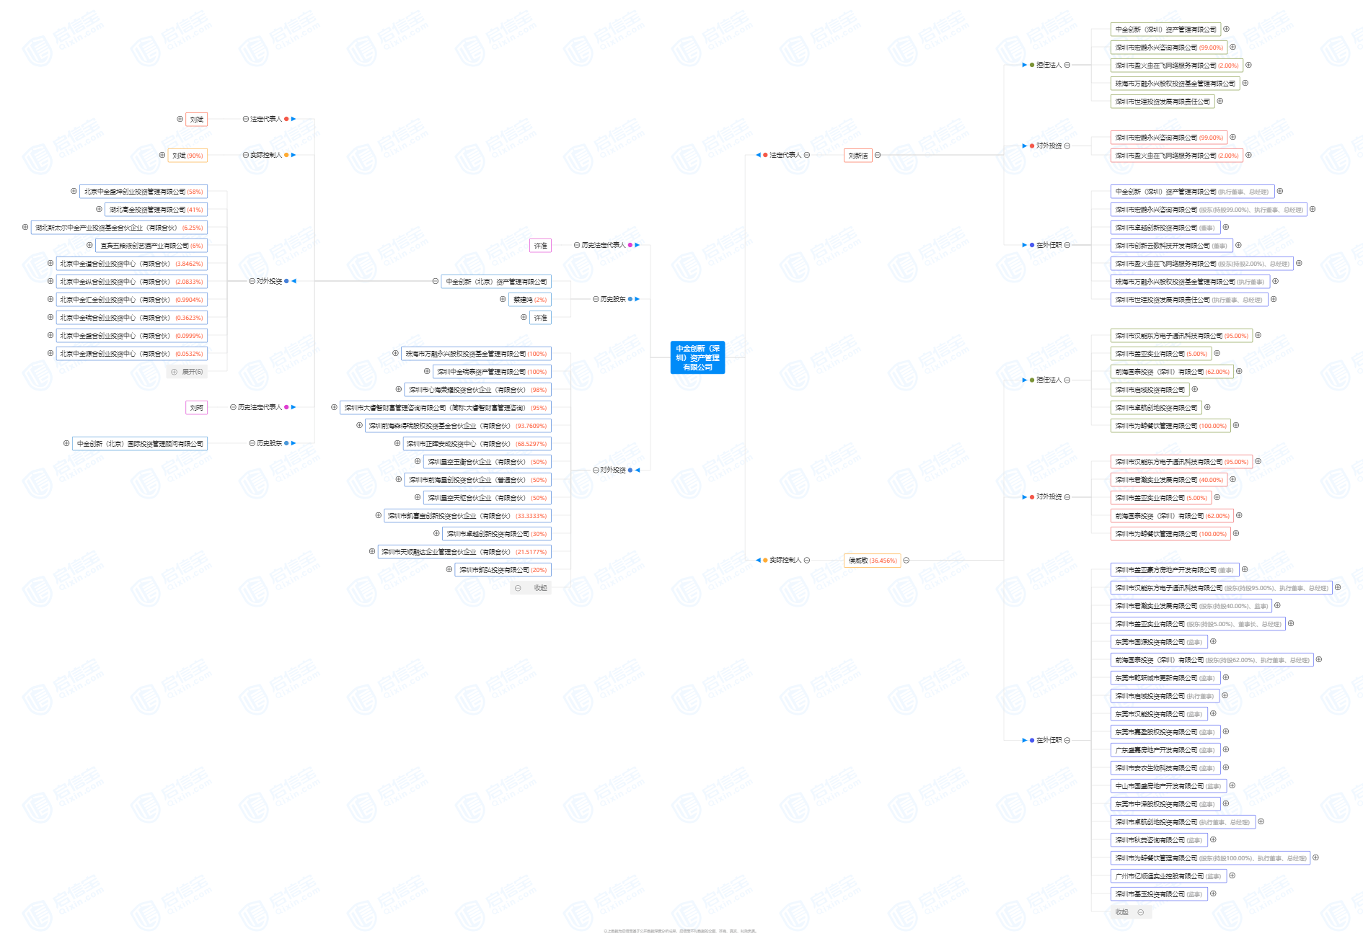Expand plus icon beside 深圳市秋英咨询有限公司 (监事)
The height and width of the screenshot is (941, 1363).
(1213, 839)
